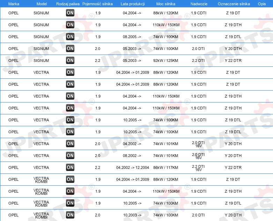
Task: Click Z 19 DTH in the SIGNUM row
Action: point(233,25)
